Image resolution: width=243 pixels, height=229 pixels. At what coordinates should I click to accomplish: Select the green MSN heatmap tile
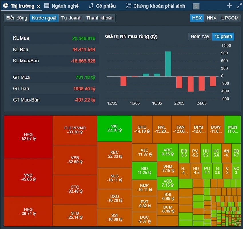[233, 129]
